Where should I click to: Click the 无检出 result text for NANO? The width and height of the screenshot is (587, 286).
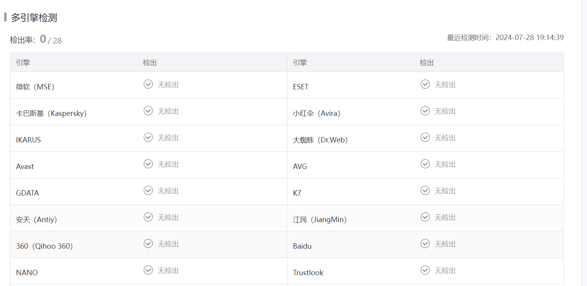coord(168,270)
